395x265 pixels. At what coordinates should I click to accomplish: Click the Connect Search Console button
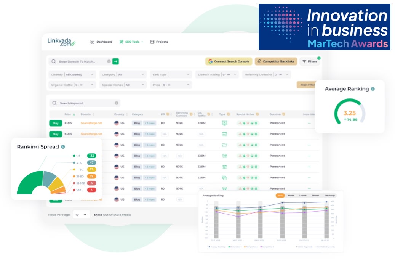click(229, 61)
